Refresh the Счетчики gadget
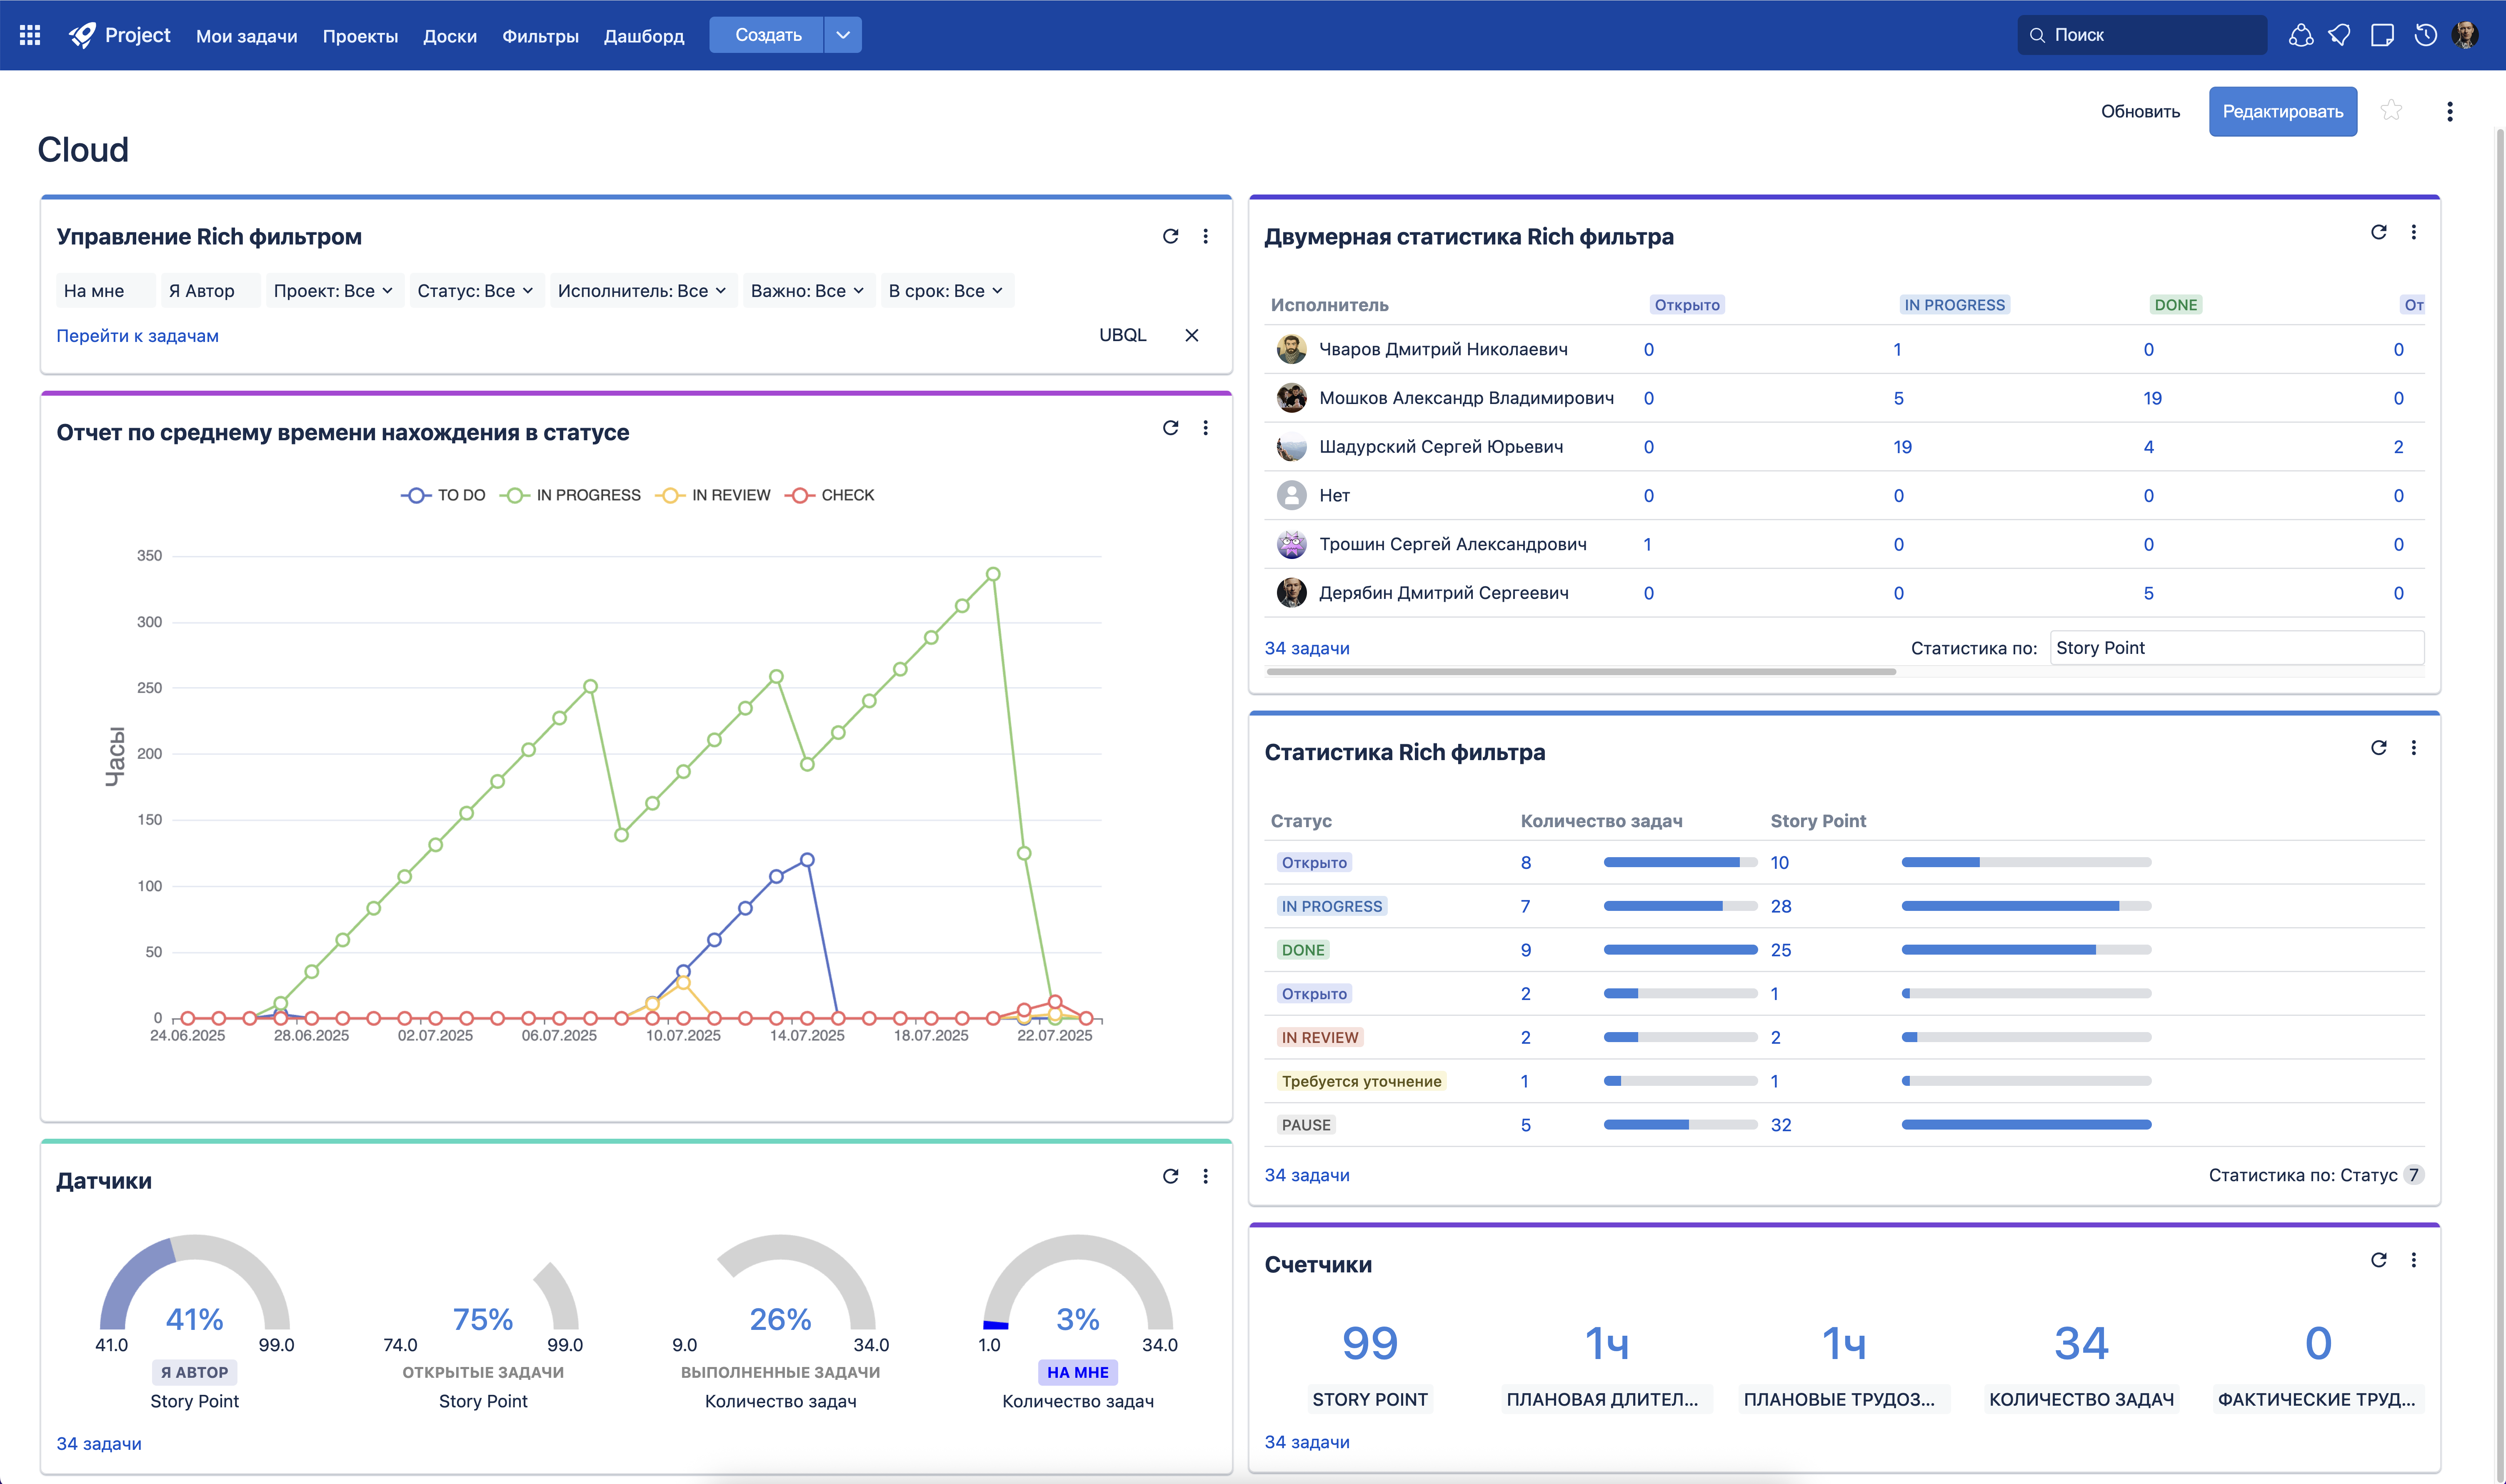 tap(2378, 1260)
